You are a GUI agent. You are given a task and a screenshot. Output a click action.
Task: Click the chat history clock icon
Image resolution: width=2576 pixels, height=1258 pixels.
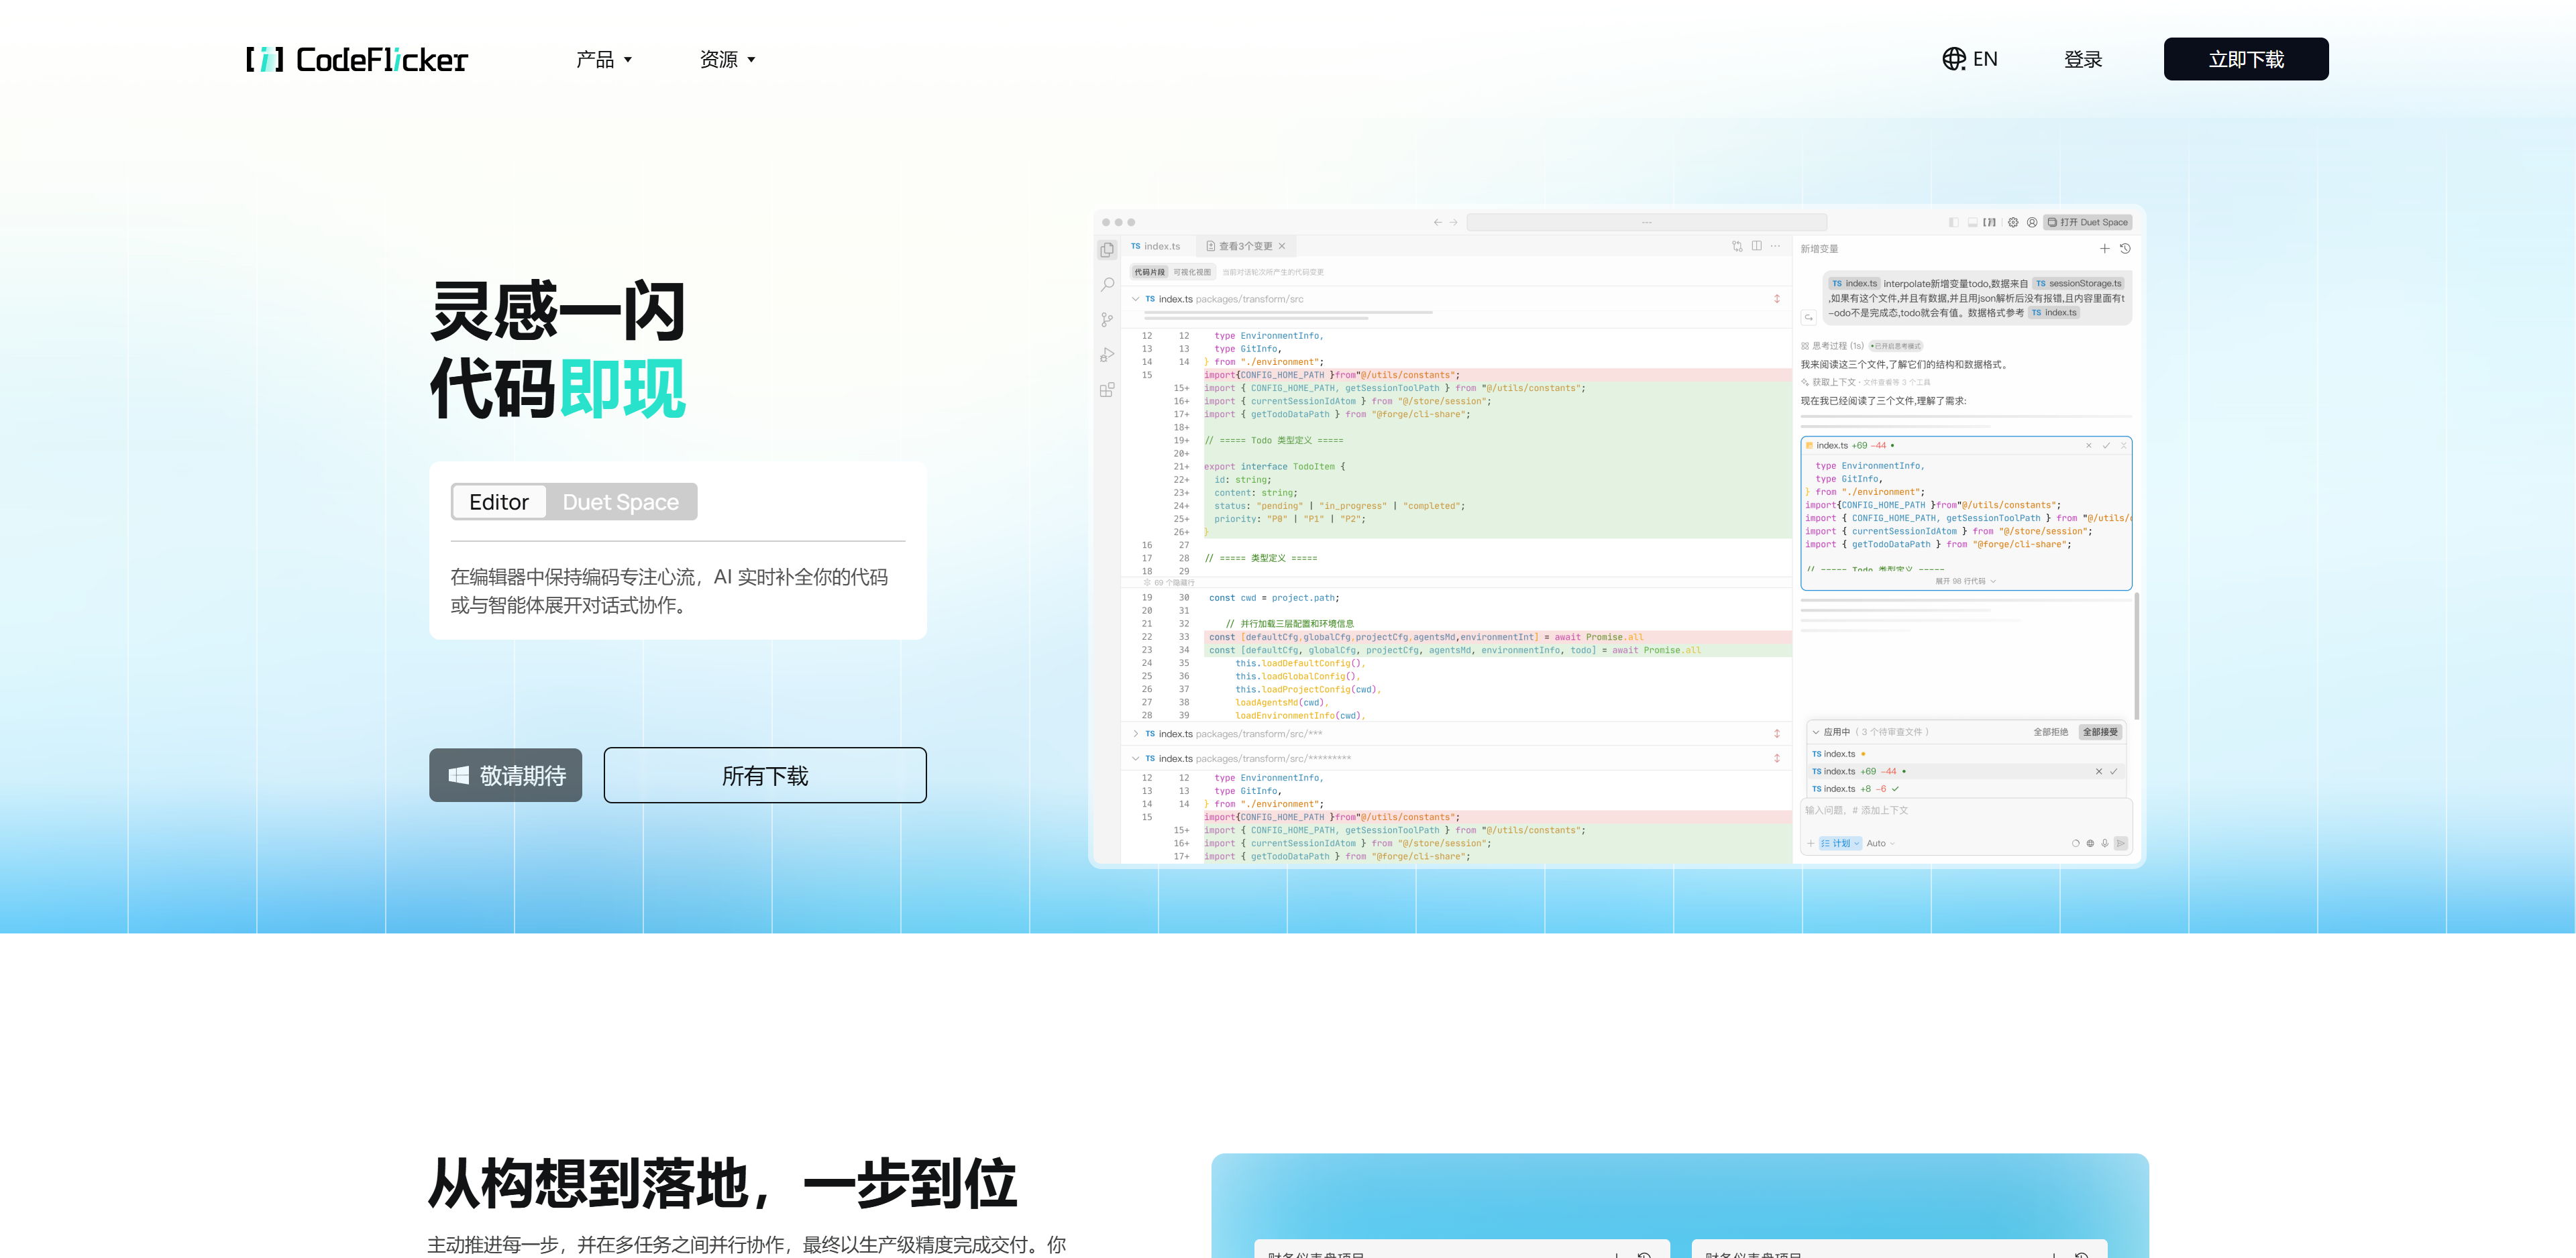pyautogui.click(x=2125, y=249)
